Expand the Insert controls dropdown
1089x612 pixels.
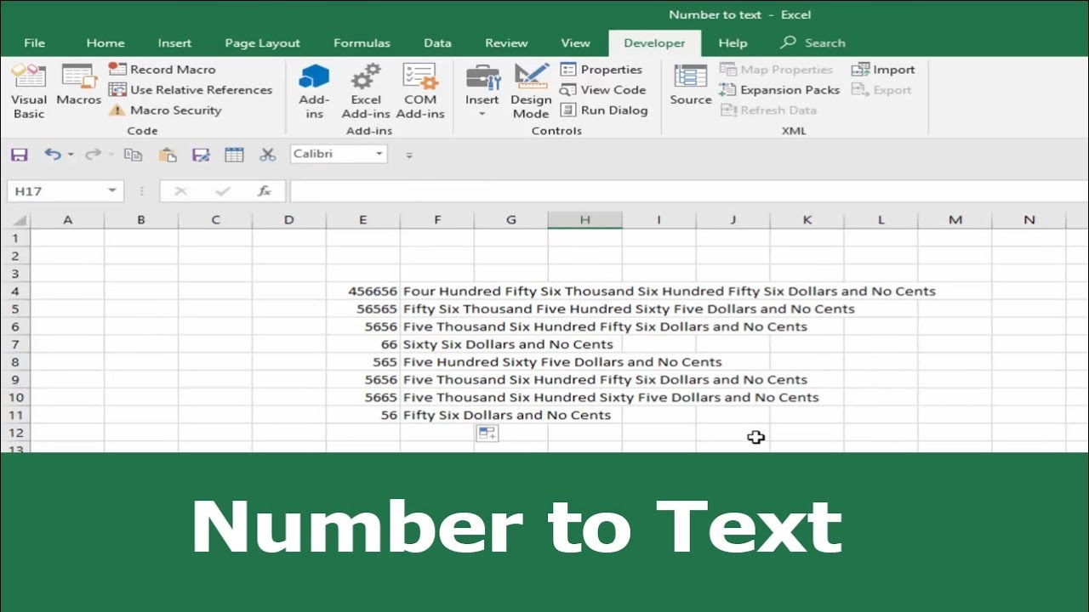pyautogui.click(x=482, y=111)
